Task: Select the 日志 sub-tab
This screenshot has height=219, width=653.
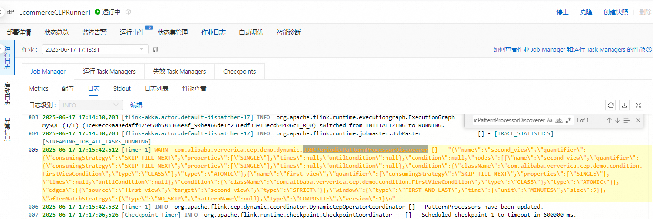Action: click(x=94, y=88)
